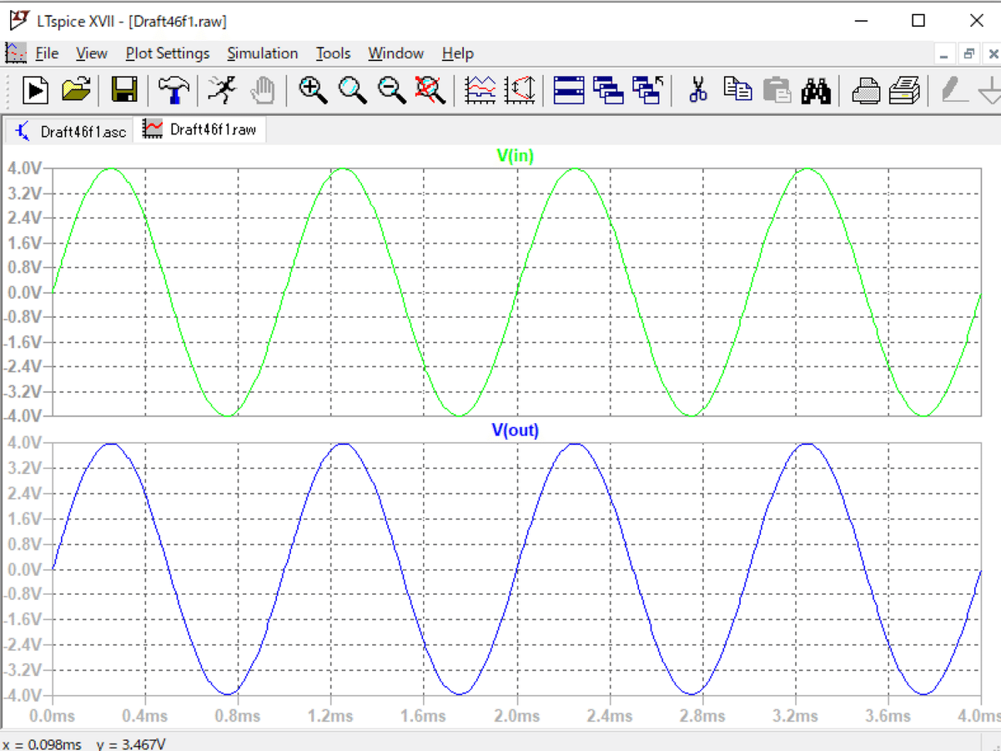Click the LTspice icon in the title bar
The height and width of the screenshot is (751, 1001).
[x=19, y=20]
